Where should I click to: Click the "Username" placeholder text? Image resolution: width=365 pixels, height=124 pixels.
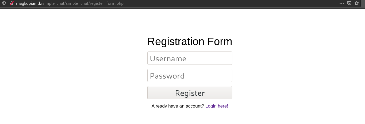[168, 59]
